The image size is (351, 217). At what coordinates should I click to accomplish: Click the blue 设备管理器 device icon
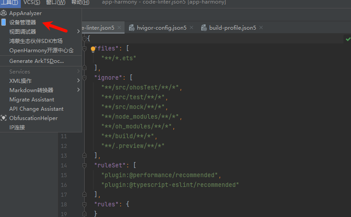(4, 22)
